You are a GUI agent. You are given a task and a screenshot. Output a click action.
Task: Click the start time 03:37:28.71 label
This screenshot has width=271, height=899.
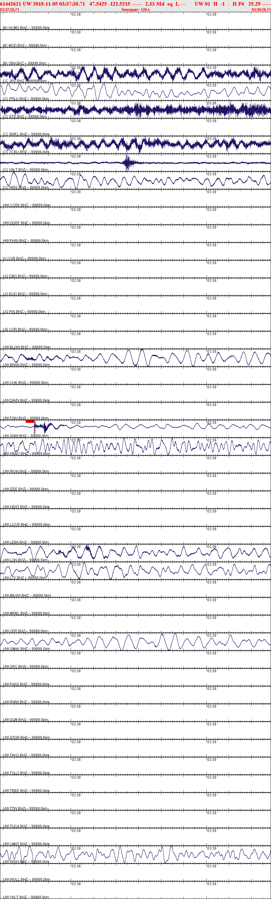click(x=10, y=10)
